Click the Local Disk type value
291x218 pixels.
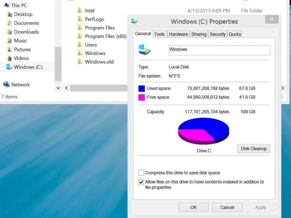[179, 67]
